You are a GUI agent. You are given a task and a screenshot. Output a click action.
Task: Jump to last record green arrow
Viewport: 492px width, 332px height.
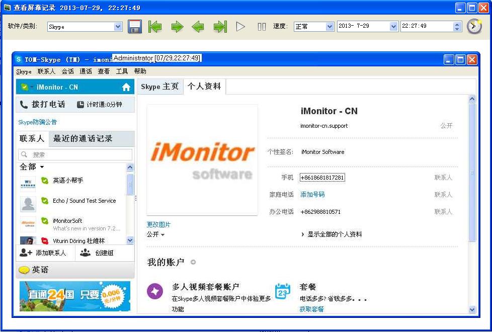pos(220,27)
